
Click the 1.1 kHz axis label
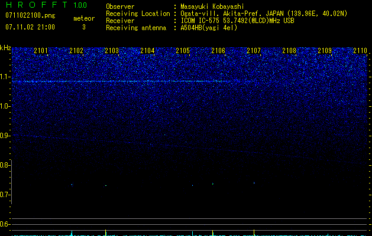tap(5, 77)
